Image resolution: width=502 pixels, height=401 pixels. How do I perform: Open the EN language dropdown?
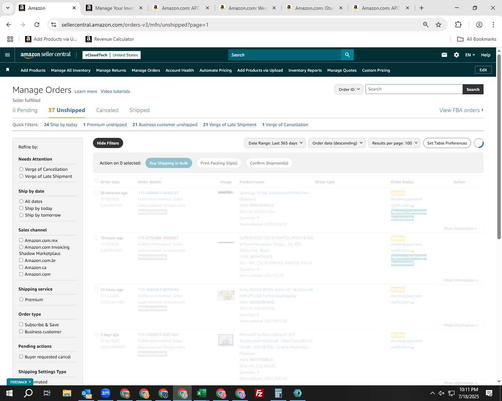pyautogui.click(x=470, y=55)
